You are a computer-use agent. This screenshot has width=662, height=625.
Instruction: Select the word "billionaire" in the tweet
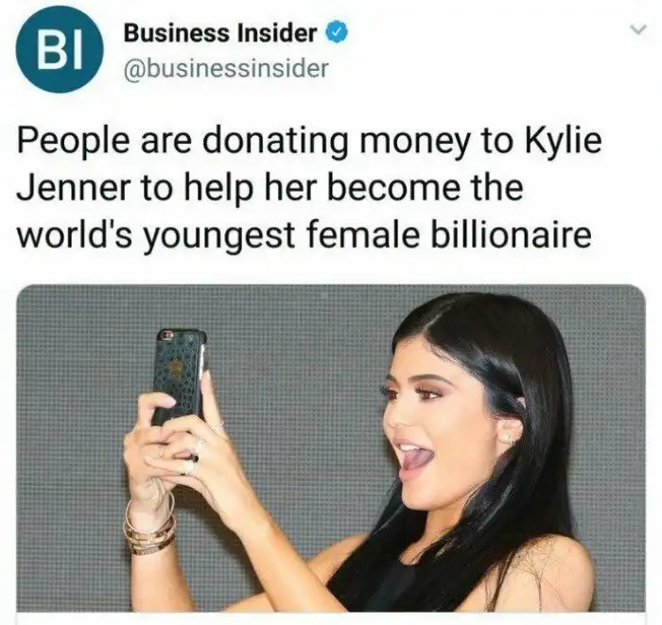coord(511,234)
